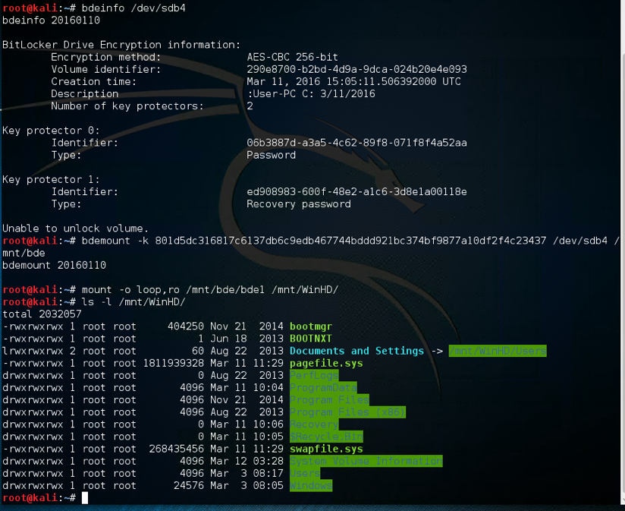Click the swapfile.sys filename
This screenshot has height=511, width=625.
point(326,449)
